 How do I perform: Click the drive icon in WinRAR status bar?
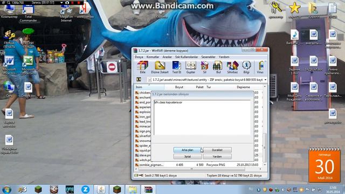pos(136,175)
